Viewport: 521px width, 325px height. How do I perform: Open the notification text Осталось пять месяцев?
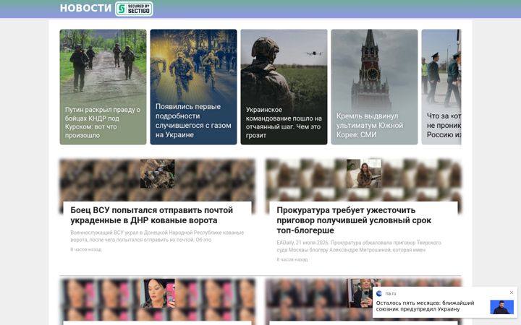pyautogui.click(x=425, y=306)
